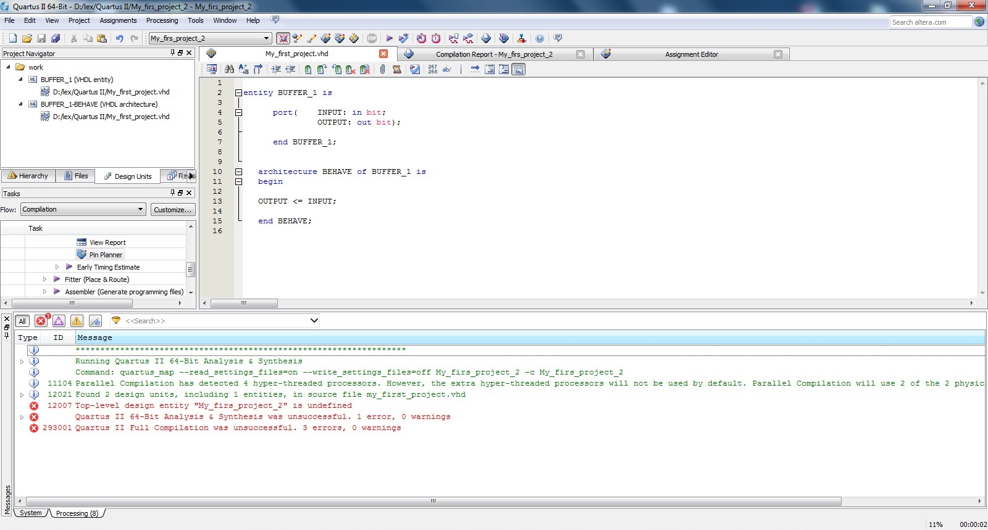Screen dimensions: 988x530
Task: Collapse BUFFER_1 (VHDL entity) node
Action: [x=20, y=79]
